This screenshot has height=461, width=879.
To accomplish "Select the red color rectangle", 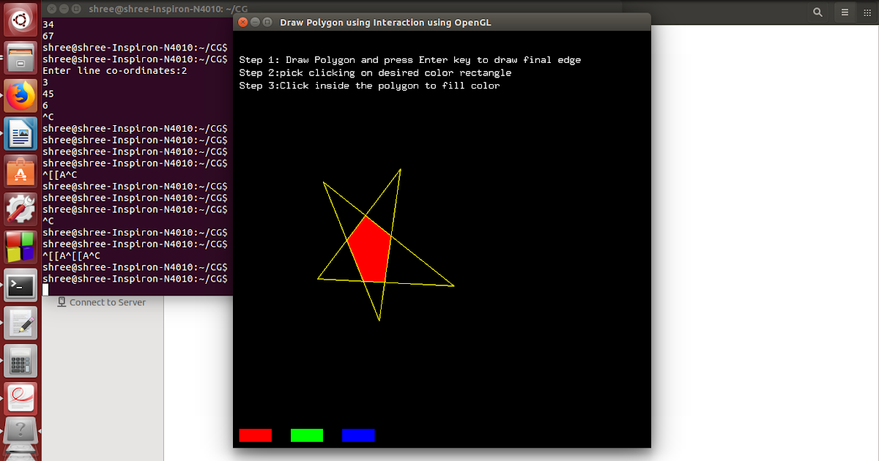I will point(255,435).
